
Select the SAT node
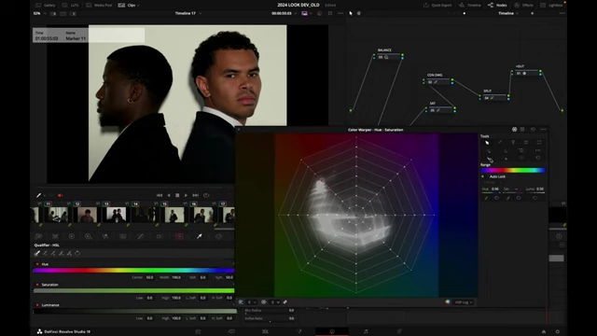tap(440, 110)
